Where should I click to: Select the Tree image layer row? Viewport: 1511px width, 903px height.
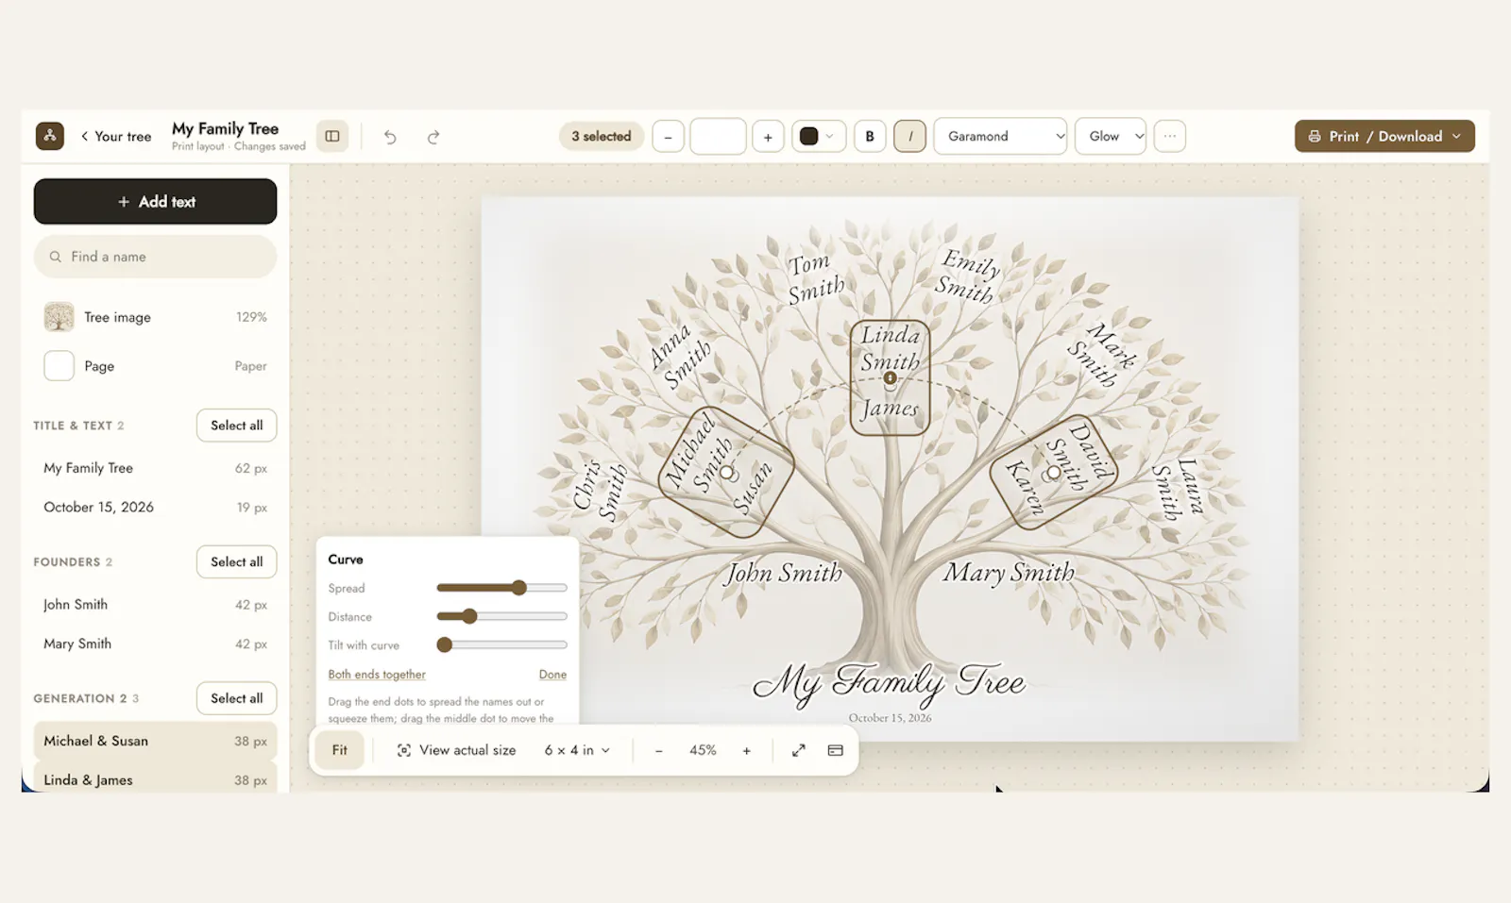[156, 317]
